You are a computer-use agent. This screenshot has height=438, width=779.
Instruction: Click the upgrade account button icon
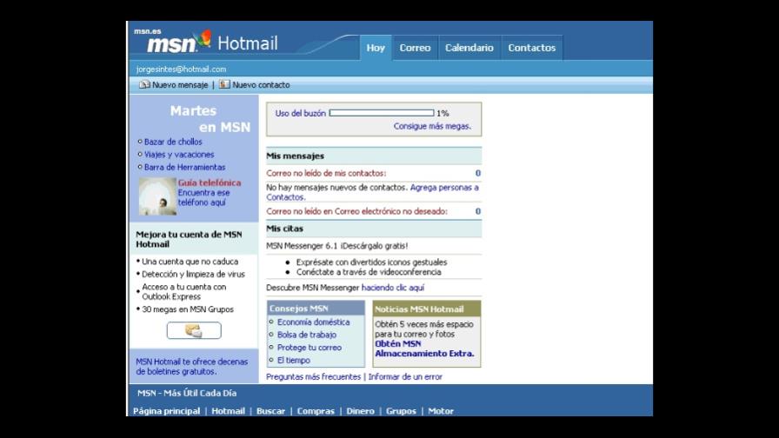tap(194, 331)
